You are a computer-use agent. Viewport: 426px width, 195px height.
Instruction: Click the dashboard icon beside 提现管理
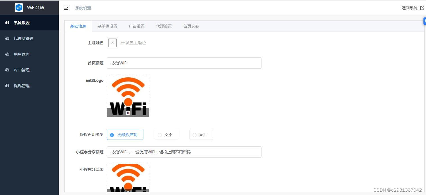pyautogui.click(x=8, y=86)
